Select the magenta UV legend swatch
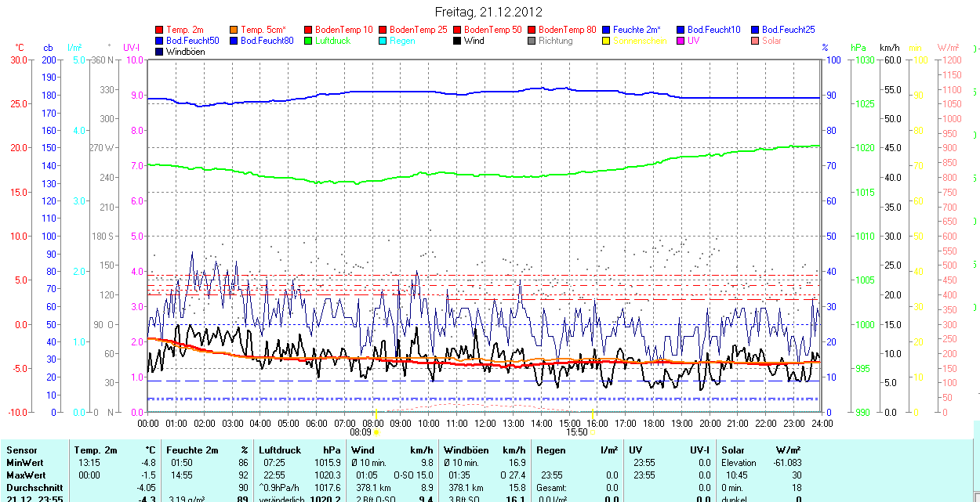Viewport: 980px width, 502px height. (681, 41)
